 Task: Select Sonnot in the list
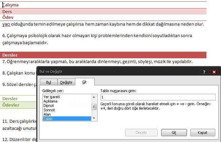tap(67, 110)
